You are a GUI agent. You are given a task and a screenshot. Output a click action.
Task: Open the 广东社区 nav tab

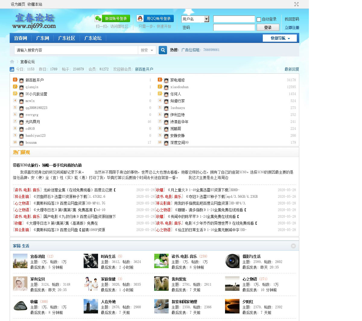[67, 38]
